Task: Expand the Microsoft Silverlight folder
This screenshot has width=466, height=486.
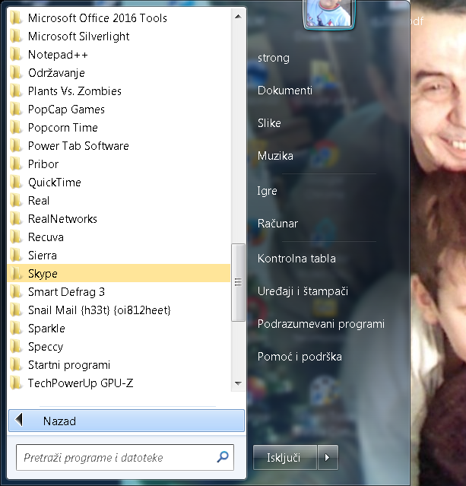Action: coord(119,37)
